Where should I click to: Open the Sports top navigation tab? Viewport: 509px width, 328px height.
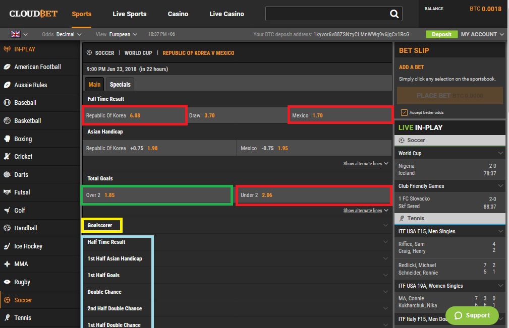[x=82, y=14]
